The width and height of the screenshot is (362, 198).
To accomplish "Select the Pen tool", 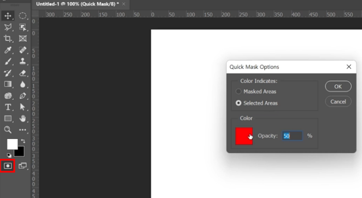I will (22, 96).
